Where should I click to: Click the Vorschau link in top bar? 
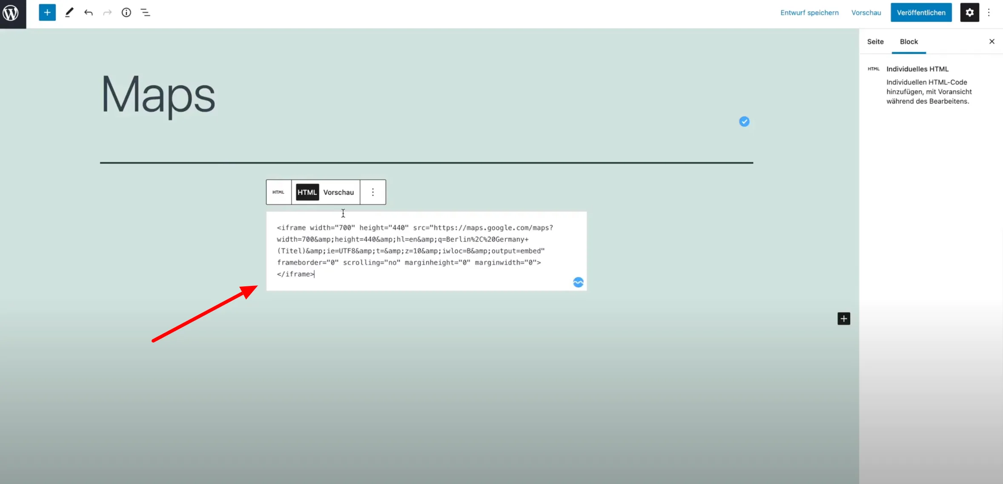click(866, 13)
